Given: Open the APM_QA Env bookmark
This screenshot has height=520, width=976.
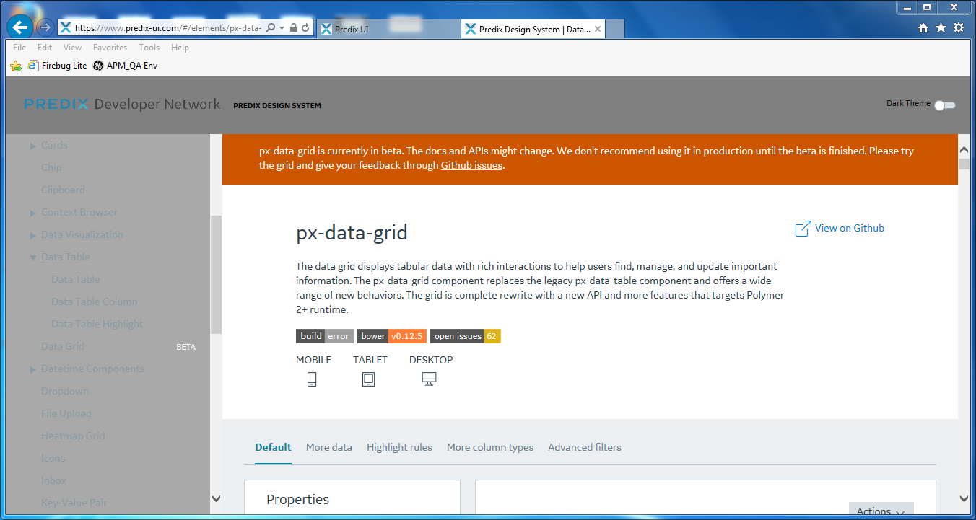Looking at the screenshot, I should click(x=125, y=66).
